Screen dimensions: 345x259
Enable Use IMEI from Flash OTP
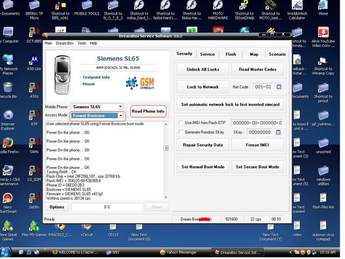point(181,122)
